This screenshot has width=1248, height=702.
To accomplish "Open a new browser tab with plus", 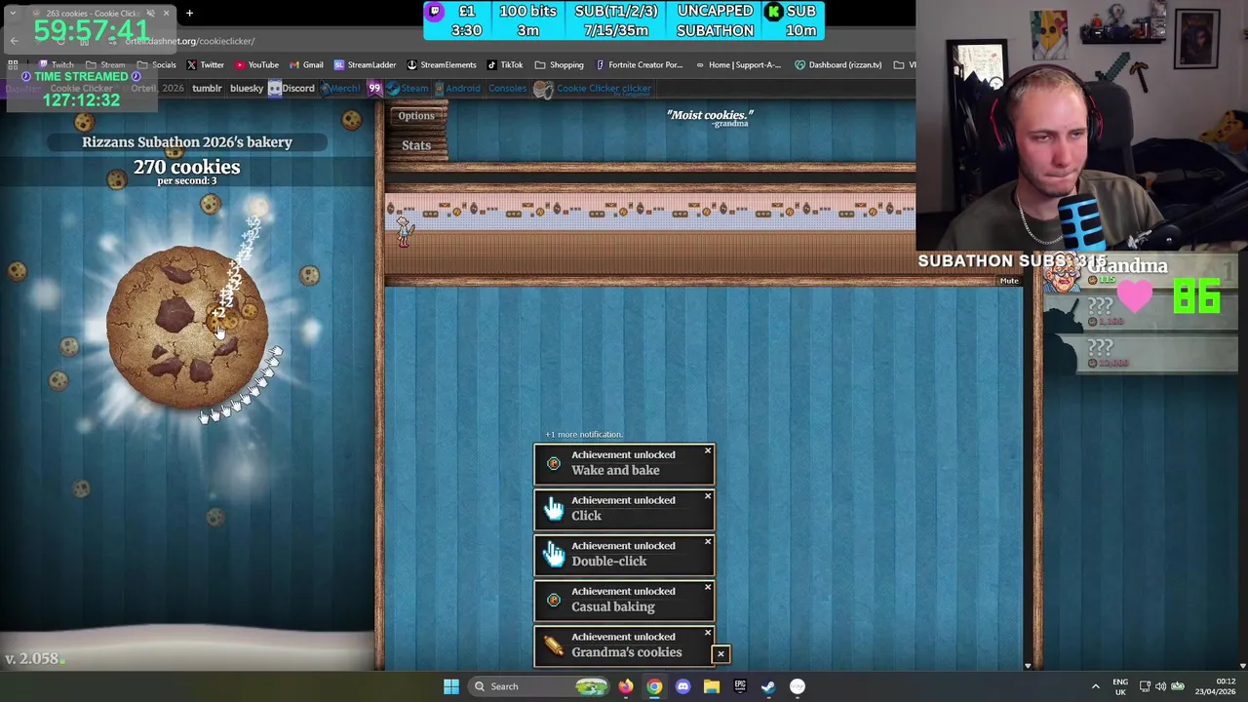I will click(189, 14).
